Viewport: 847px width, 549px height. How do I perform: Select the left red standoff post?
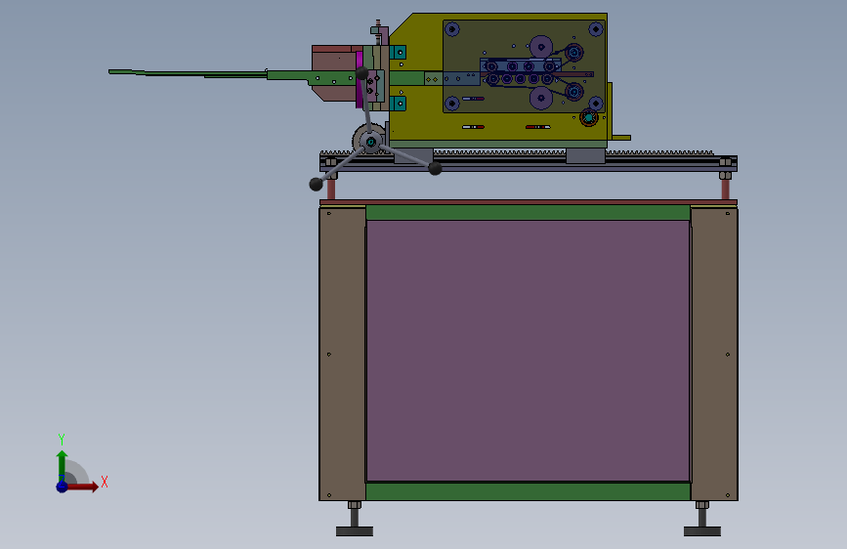331,189
